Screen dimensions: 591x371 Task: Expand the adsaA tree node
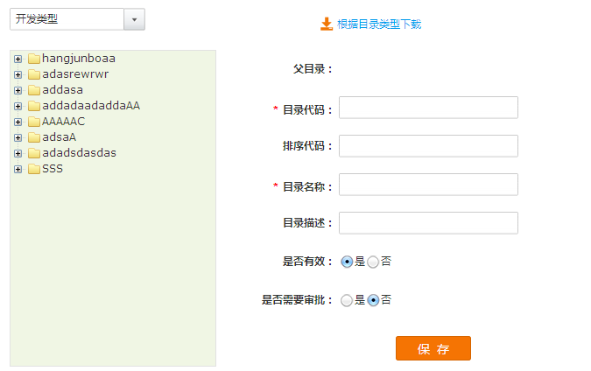click(18, 138)
